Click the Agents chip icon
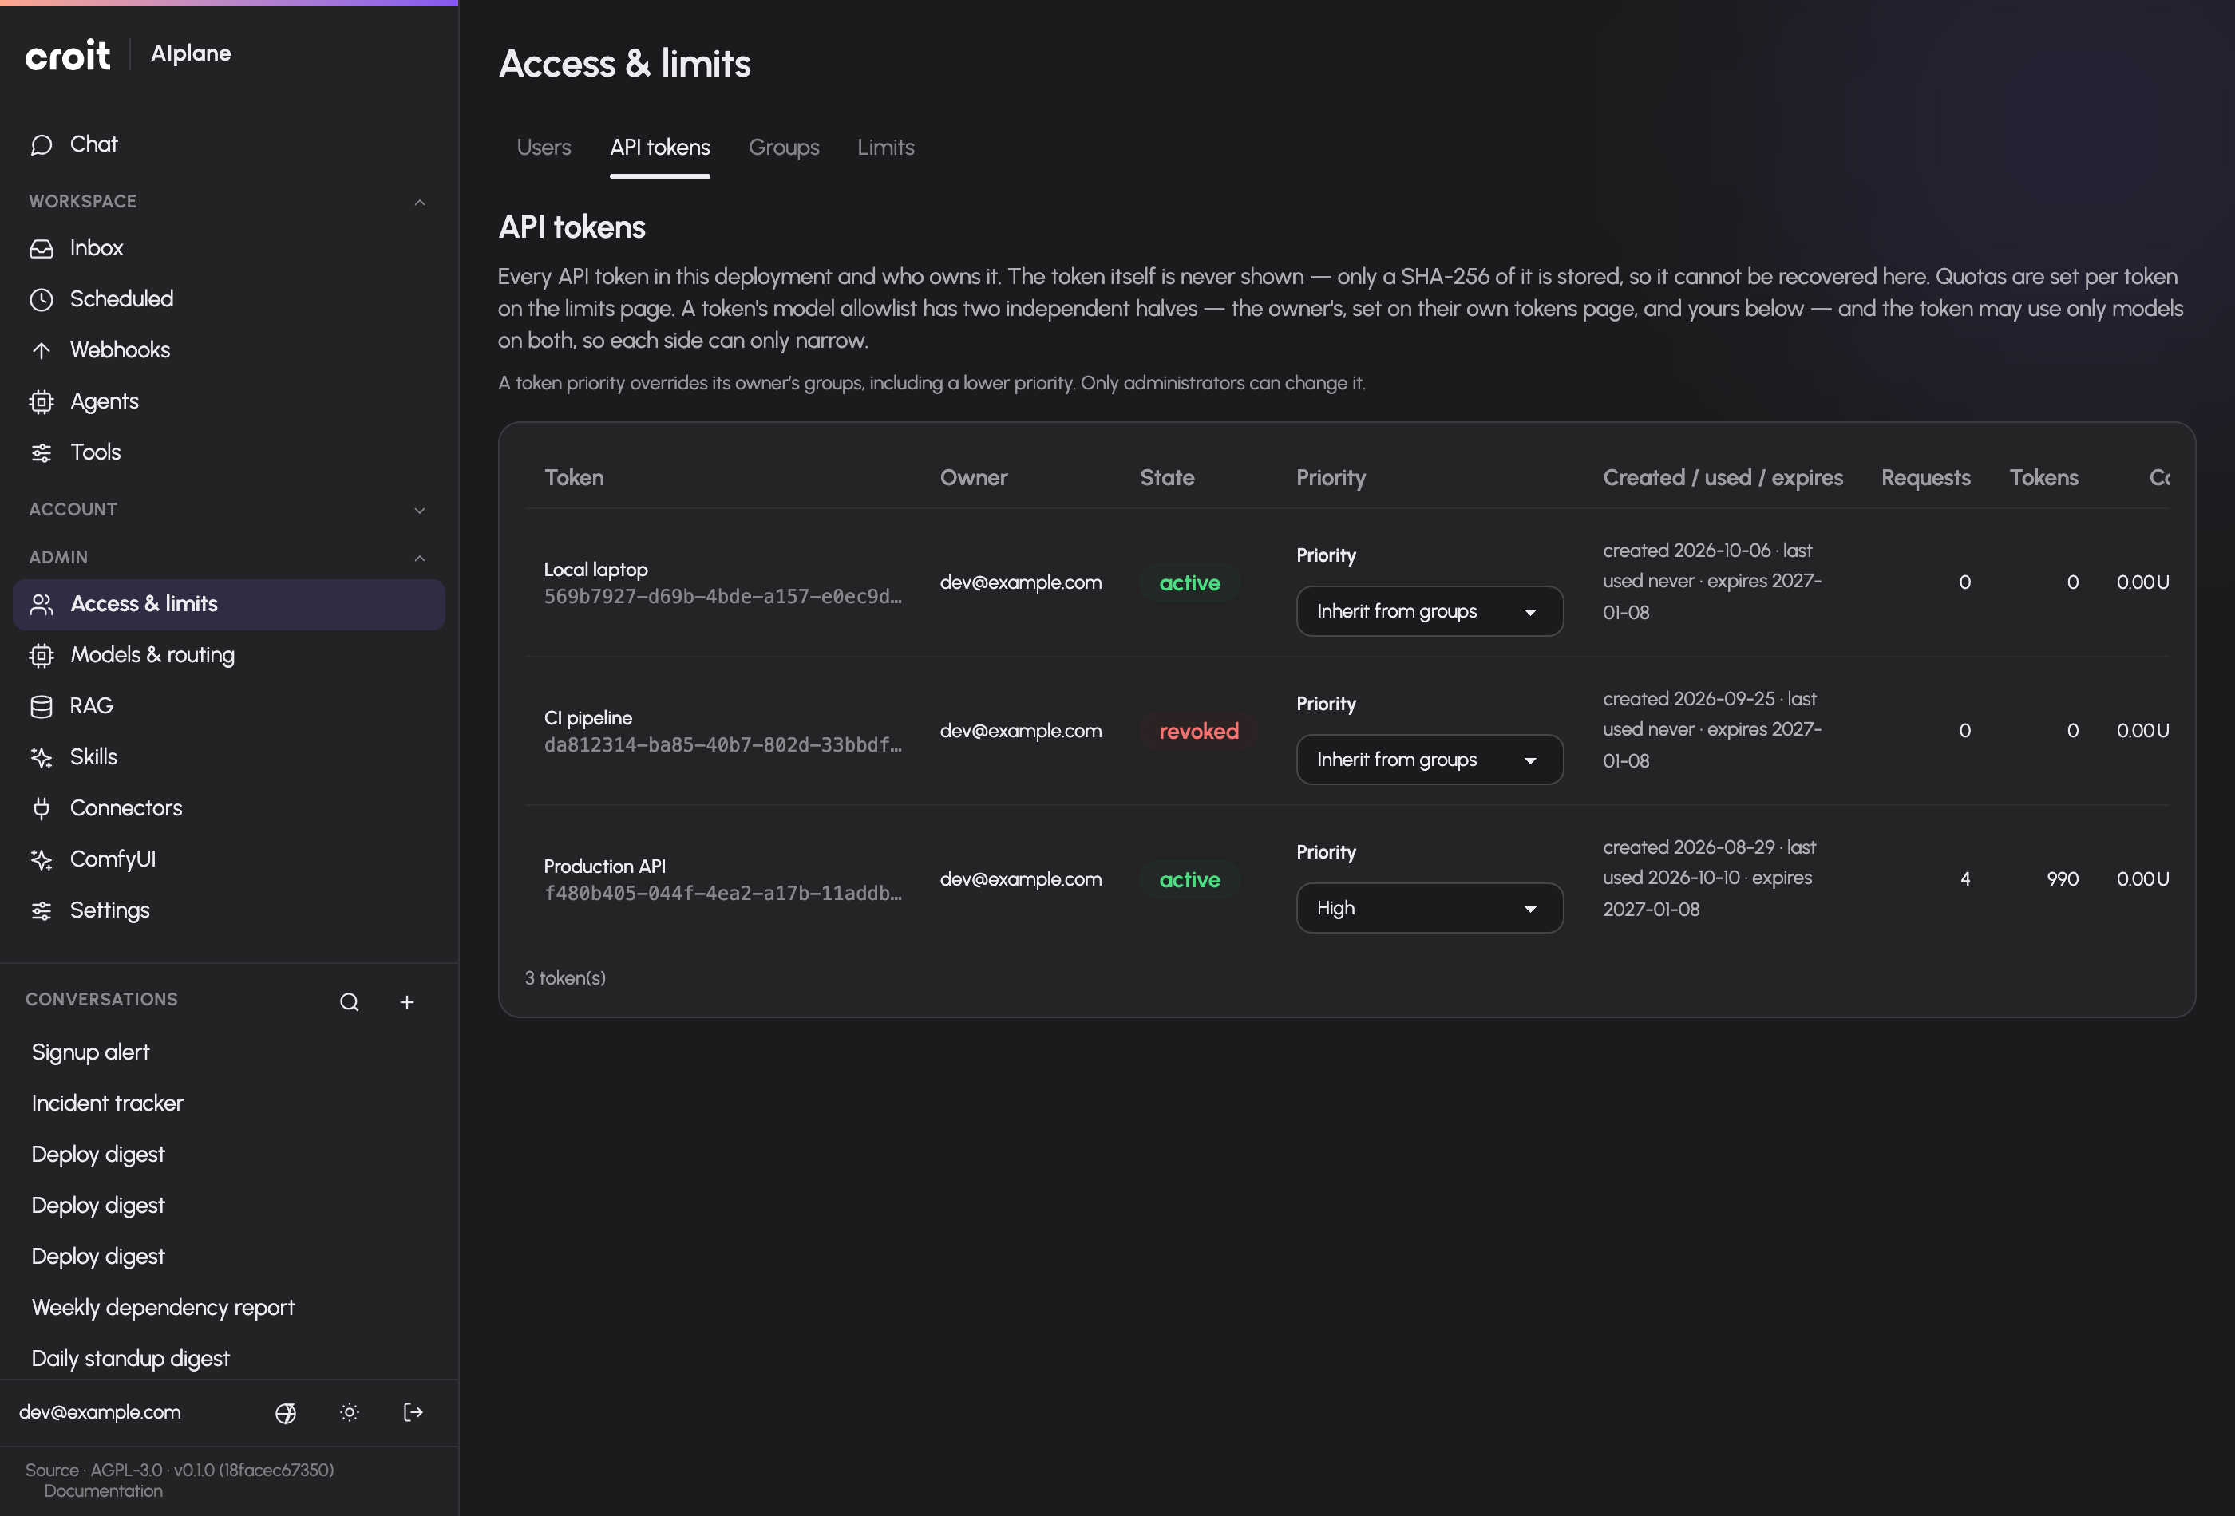 42,401
